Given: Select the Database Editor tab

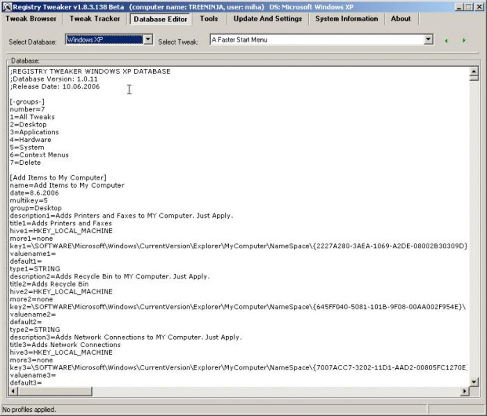Looking at the screenshot, I should (x=160, y=19).
